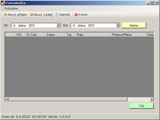This screenshot has width=160, height=120.
Task: Click the window resize grip in status bar
Action: point(158,118)
